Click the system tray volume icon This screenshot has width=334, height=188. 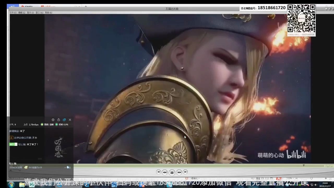(316, 185)
